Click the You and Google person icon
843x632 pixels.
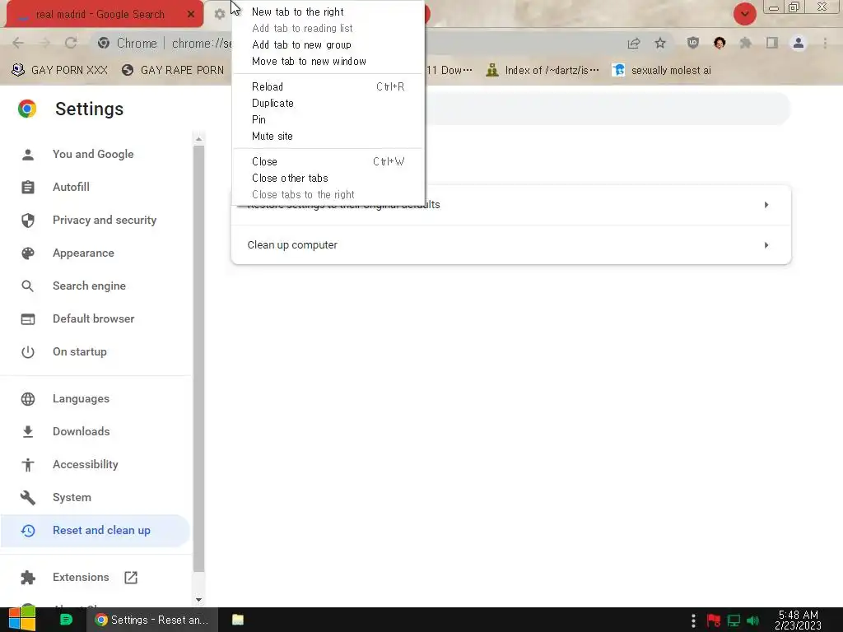[28, 155]
